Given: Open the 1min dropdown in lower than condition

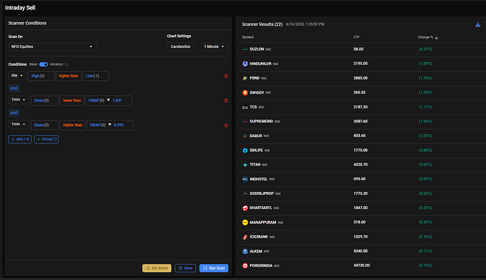Looking at the screenshot, I should [x=18, y=100].
